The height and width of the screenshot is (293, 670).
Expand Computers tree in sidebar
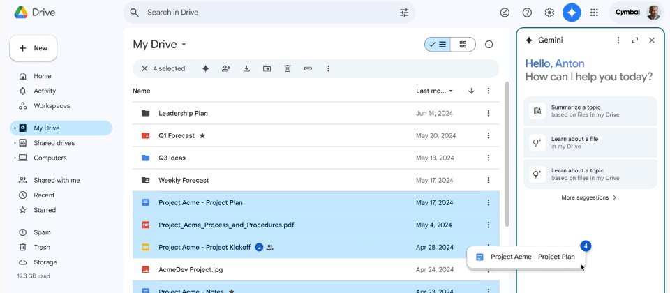(15, 158)
